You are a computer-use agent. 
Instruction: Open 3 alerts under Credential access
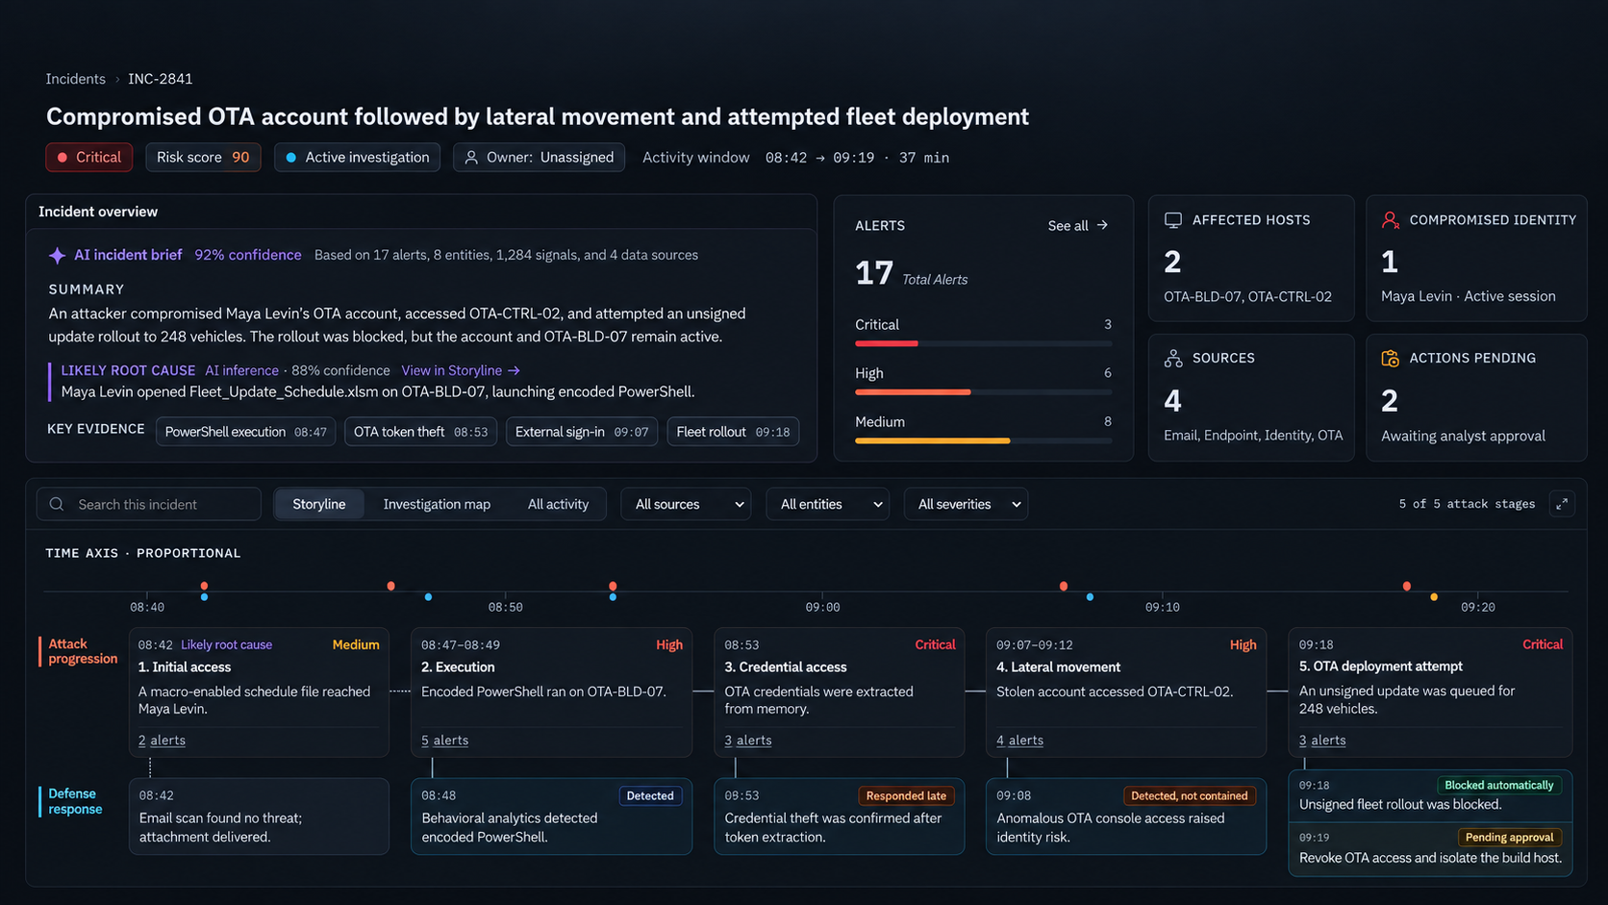(748, 741)
